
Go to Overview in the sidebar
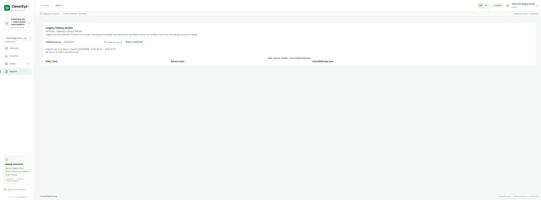17,48
